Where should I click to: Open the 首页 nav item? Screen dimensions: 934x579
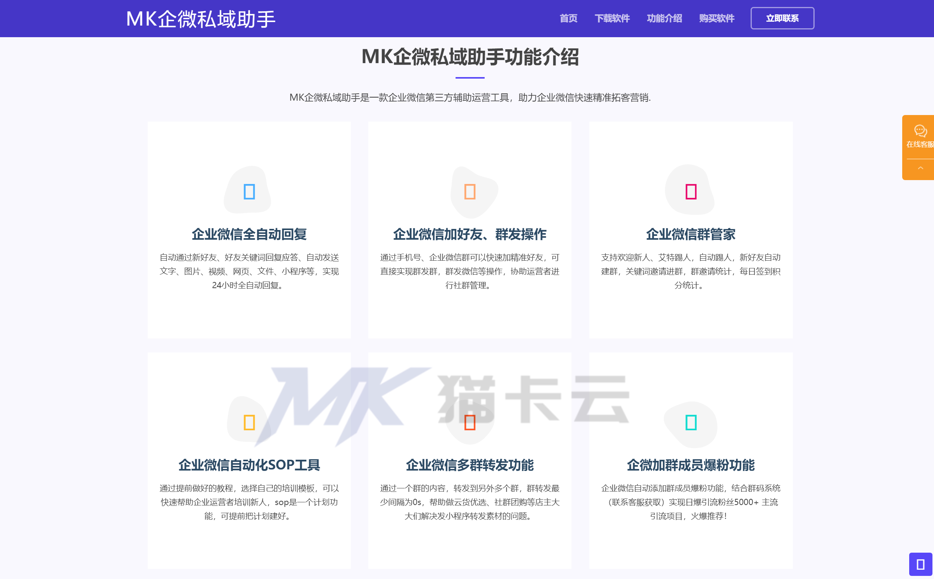tap(568, 18)
